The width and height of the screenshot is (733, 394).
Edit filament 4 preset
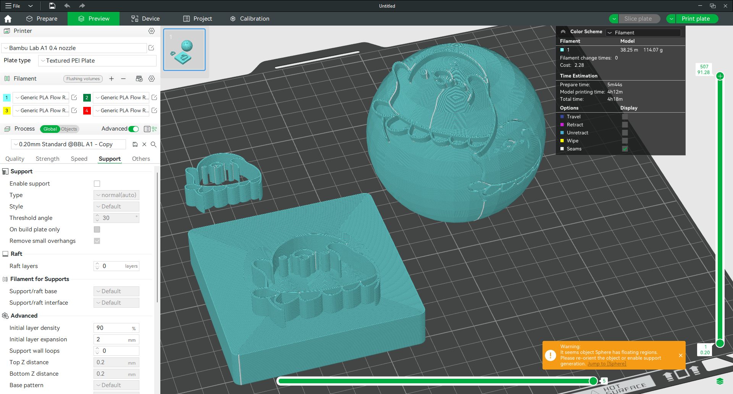[x=154, y=110]
